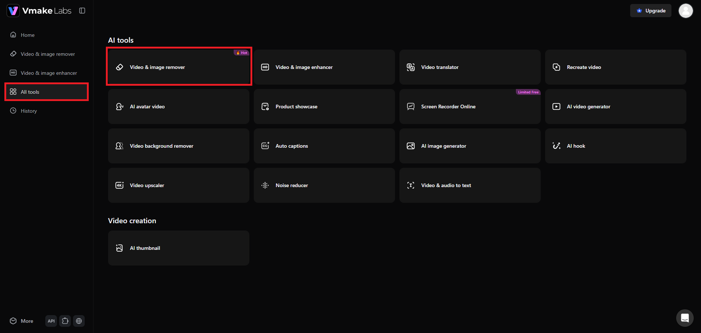Open the Noise reducer tool
This screenshot has width=701, height=333.
click(324, 185)
